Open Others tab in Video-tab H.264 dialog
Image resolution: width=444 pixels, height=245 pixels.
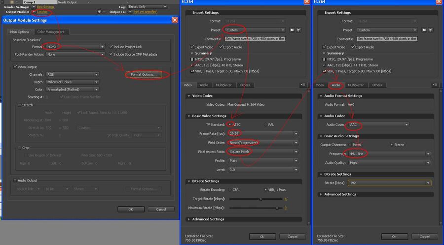click(x=245, y=85)
